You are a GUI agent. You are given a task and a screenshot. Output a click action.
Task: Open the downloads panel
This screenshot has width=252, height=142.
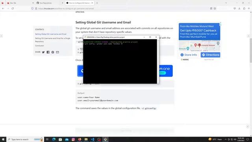coord(239,8)
